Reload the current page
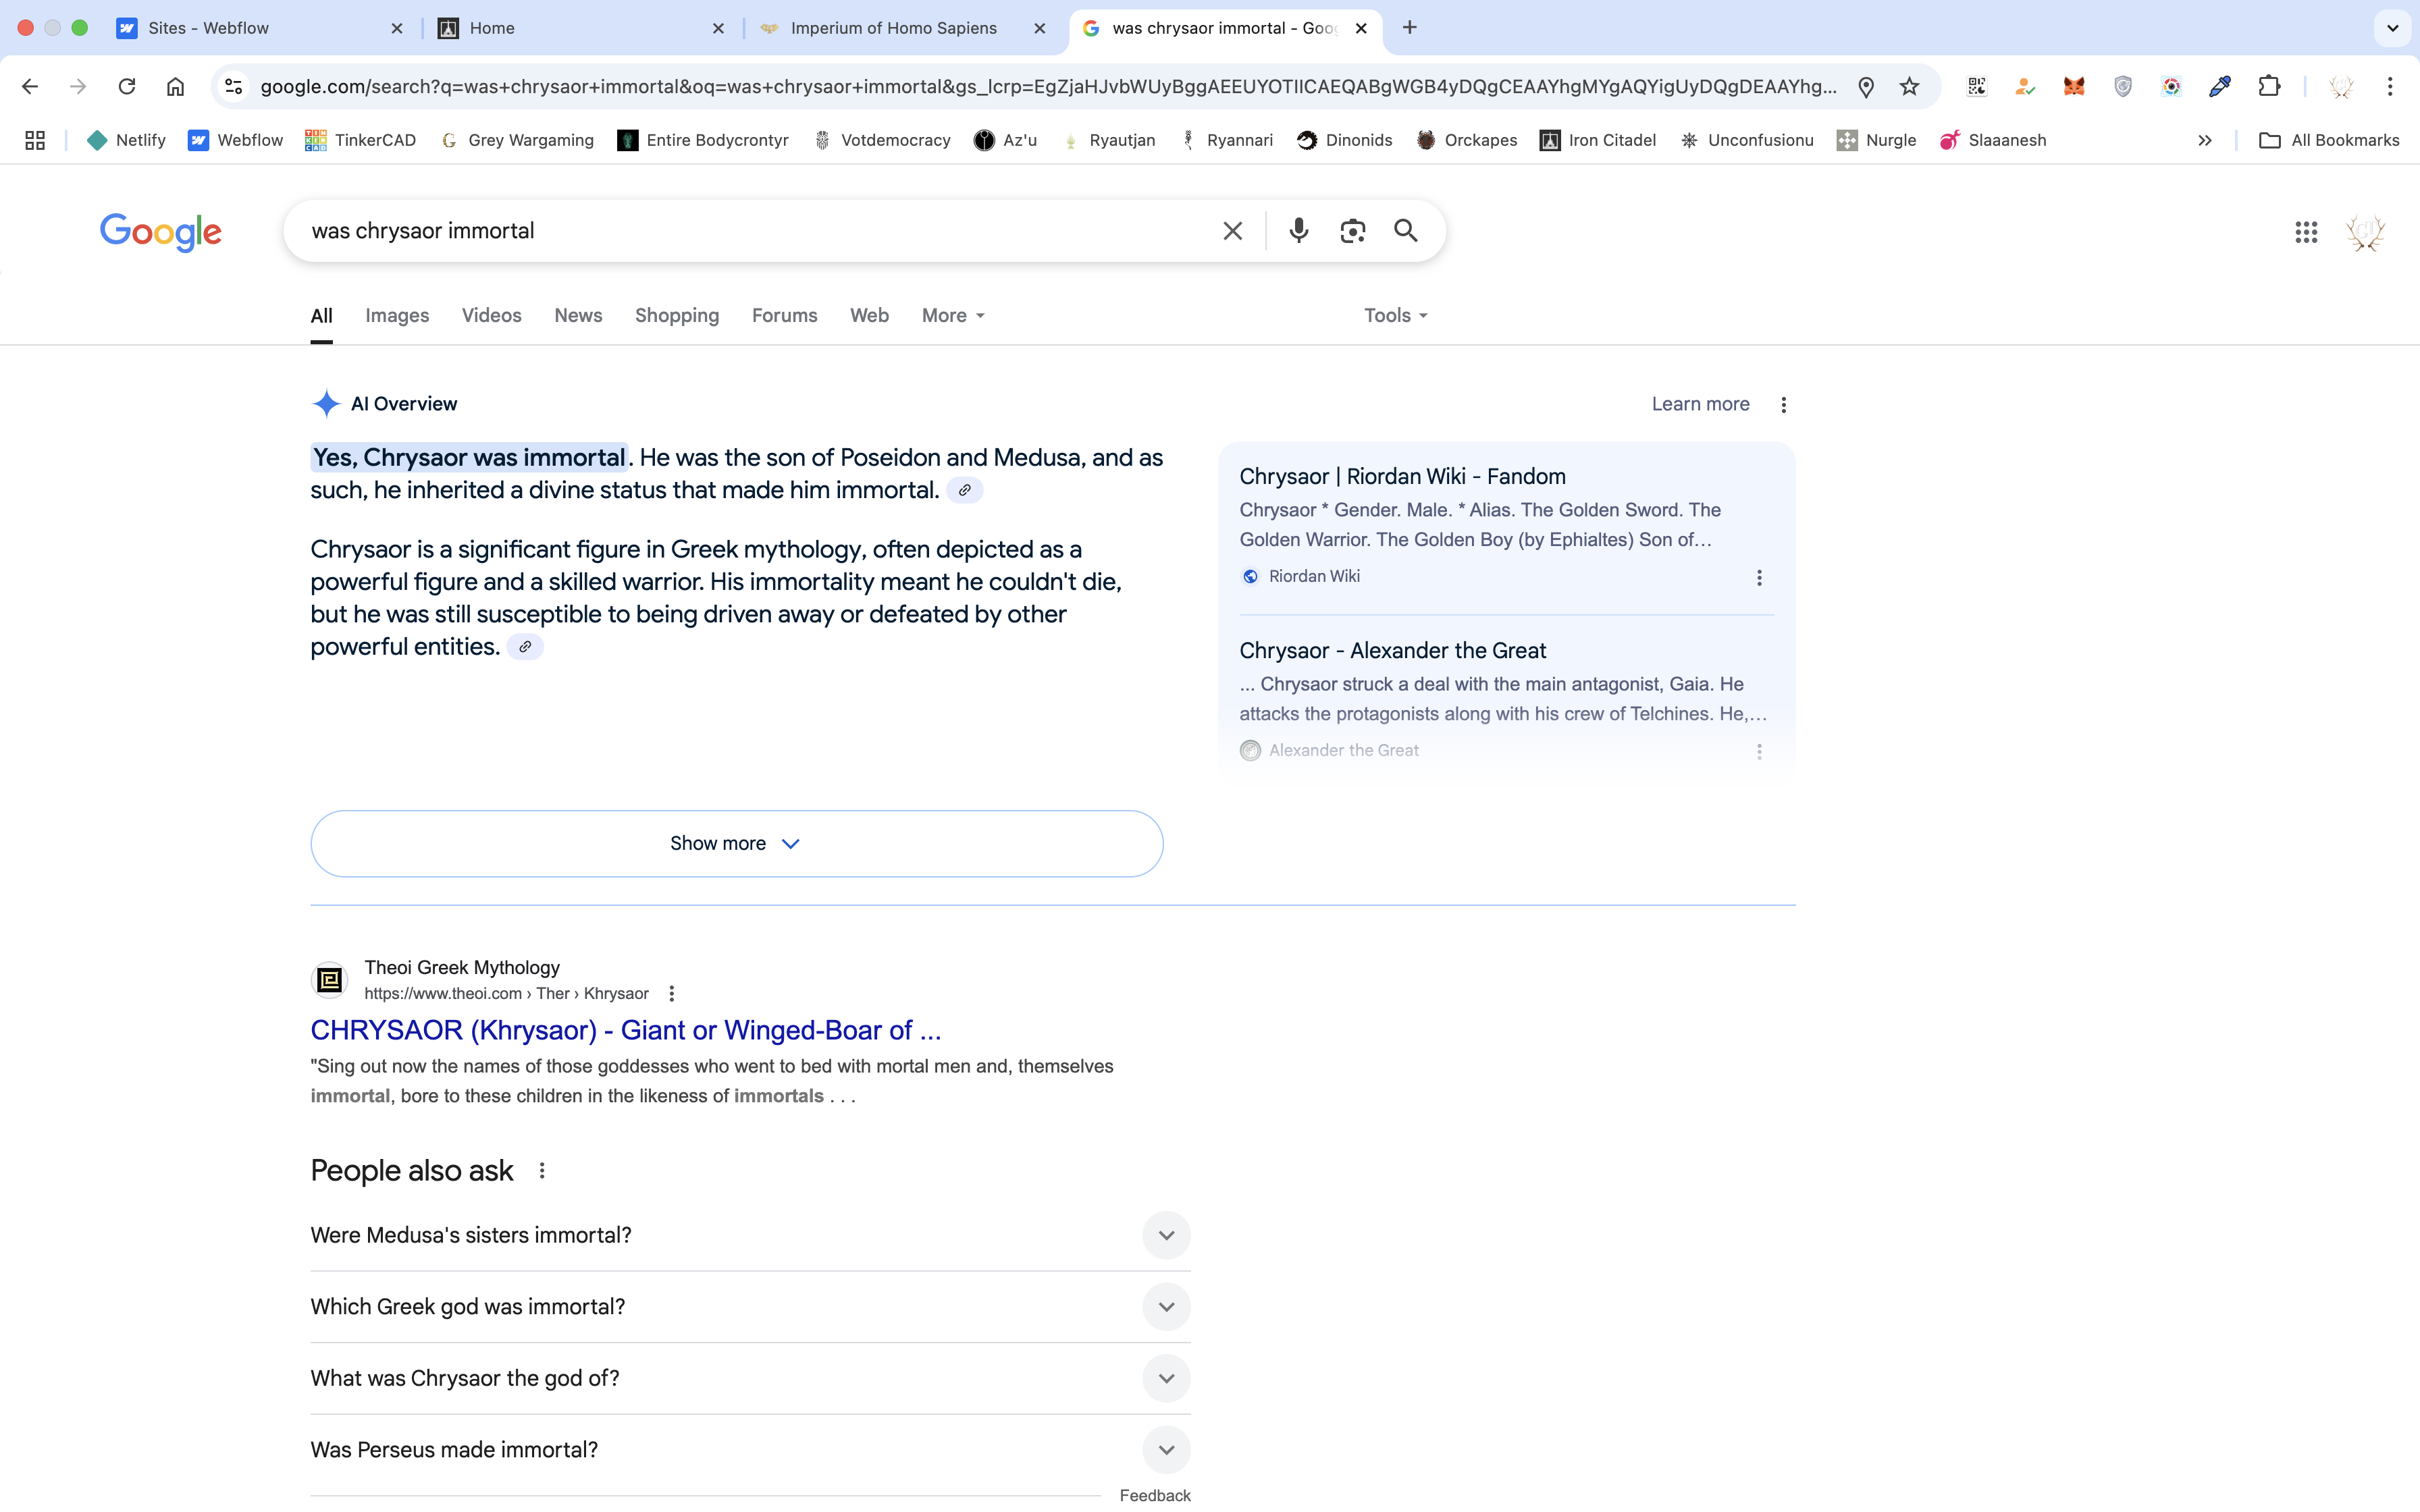2420x1512 pixels. (x=127, y=87)
